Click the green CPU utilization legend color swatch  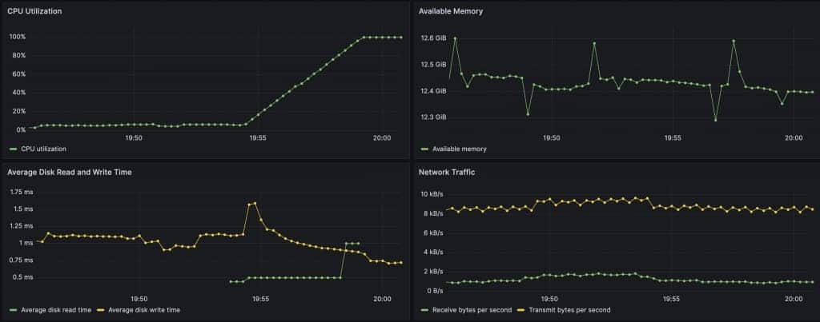pos(14,149)
